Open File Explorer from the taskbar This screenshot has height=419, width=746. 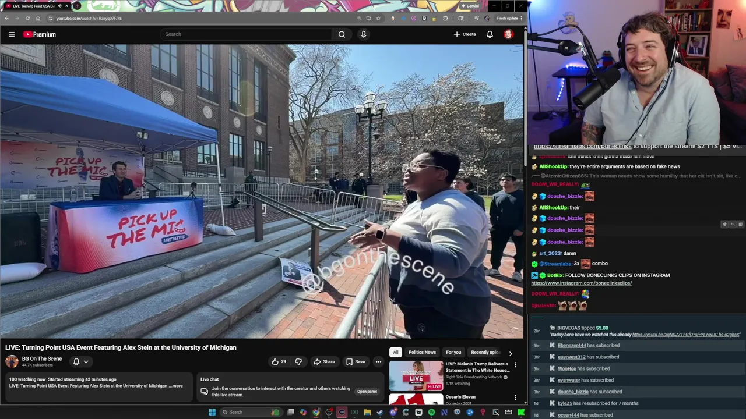click(x=367, y=412)
